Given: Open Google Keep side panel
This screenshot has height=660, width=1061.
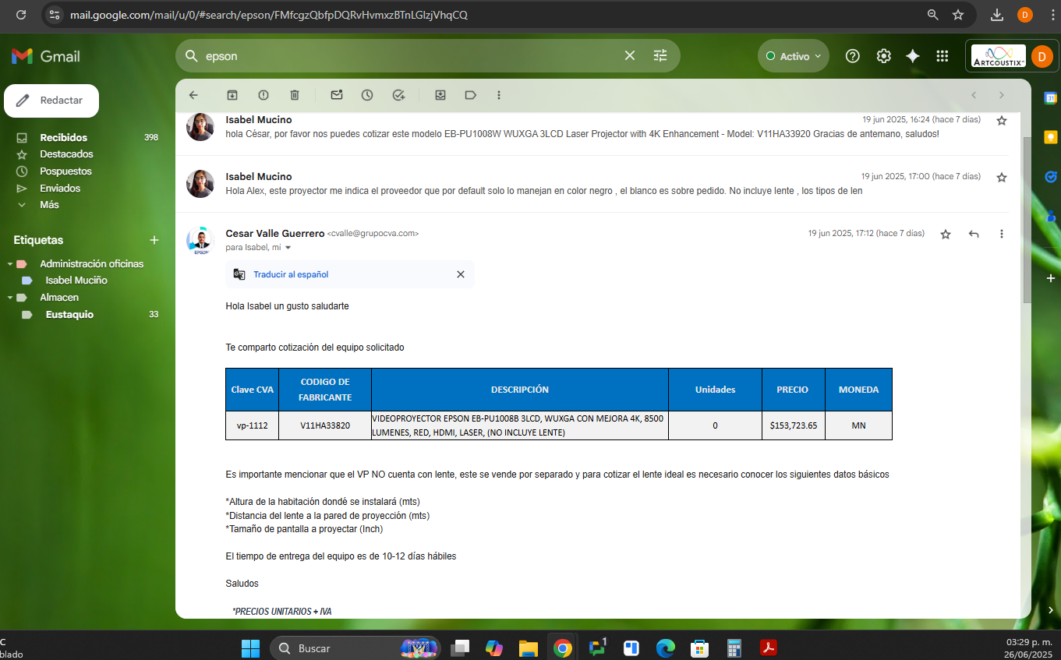Looking at the screenshot, I should (1051, 137).
